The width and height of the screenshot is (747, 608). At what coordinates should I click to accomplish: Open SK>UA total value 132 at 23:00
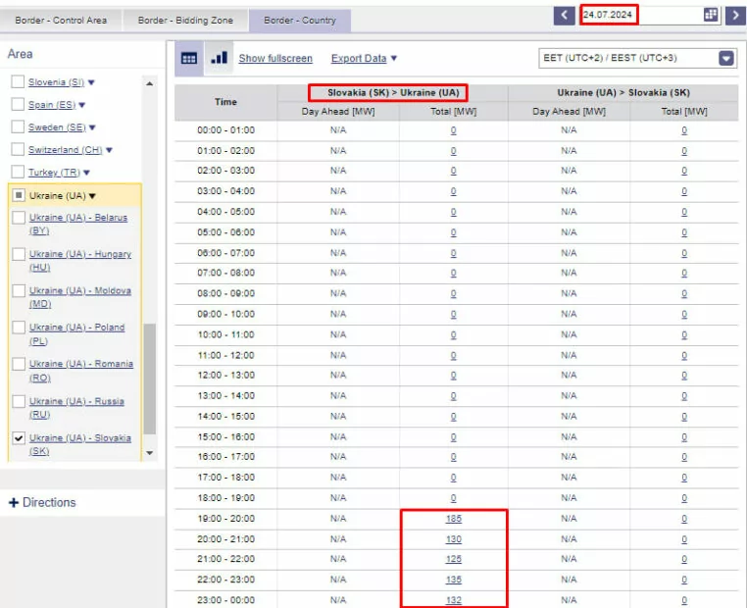click(454, 600)
